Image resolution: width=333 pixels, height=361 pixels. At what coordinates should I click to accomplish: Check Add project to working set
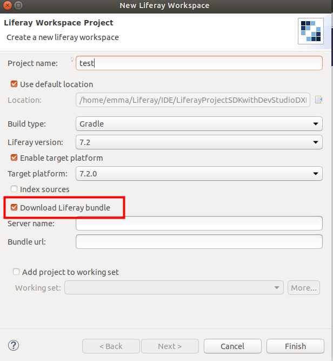pos(16,272)
